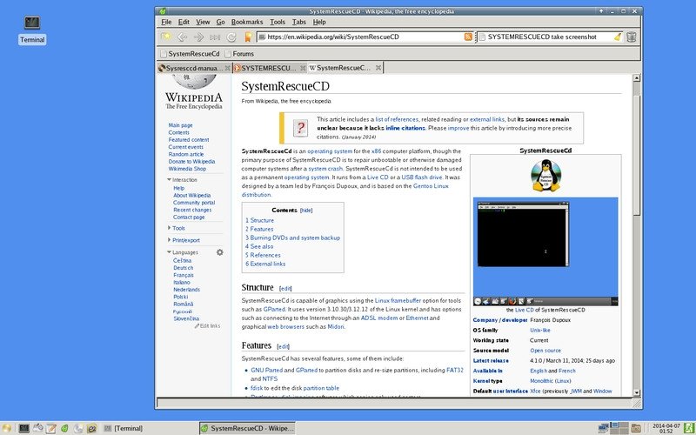Launch terminal from taskbar launcher

24,428
